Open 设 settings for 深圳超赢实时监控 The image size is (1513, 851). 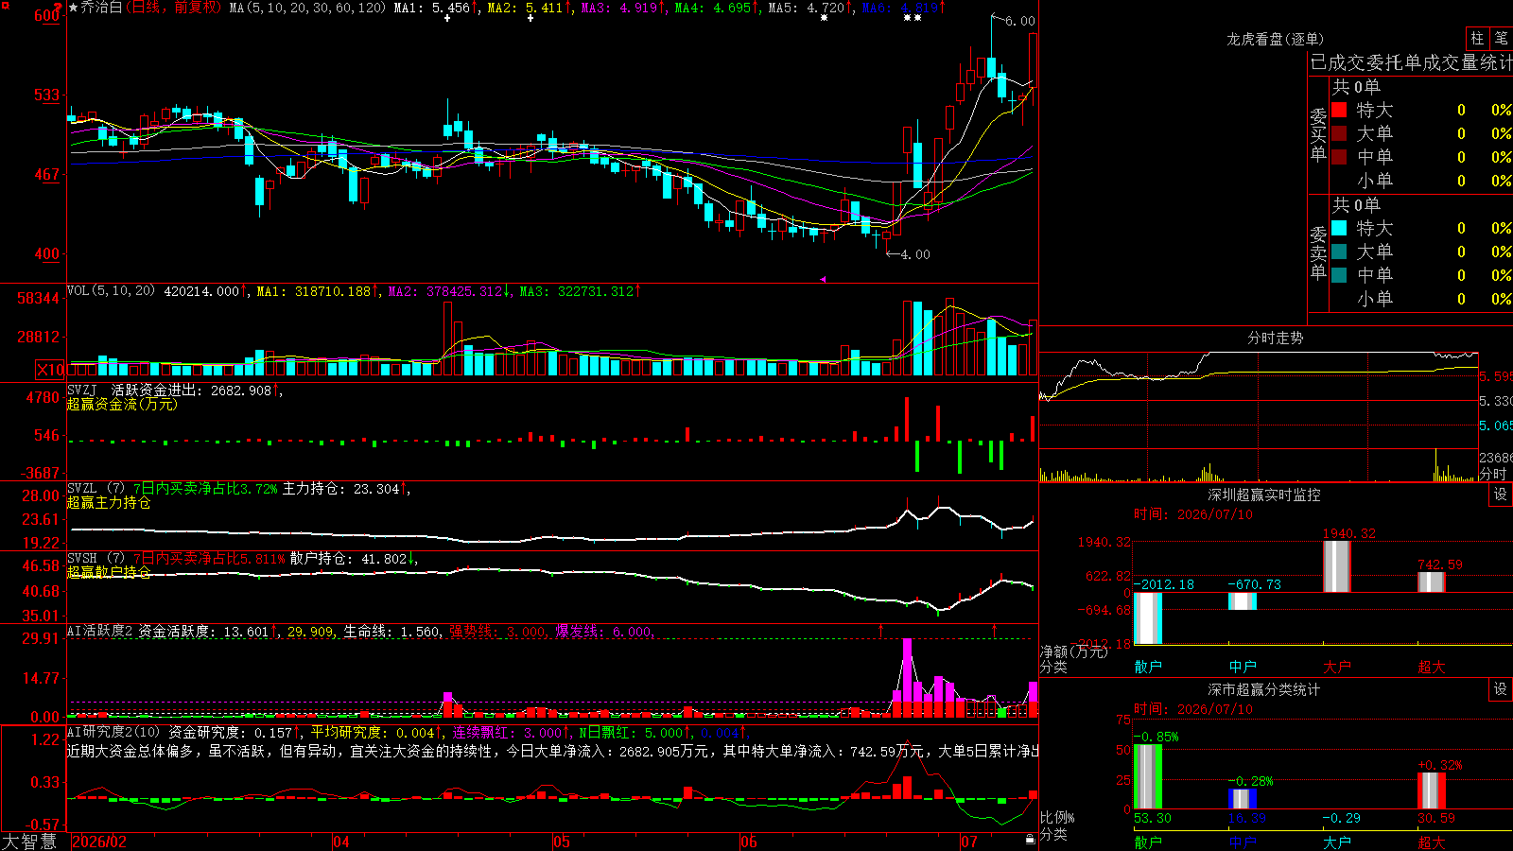click(x=1501, y=495)
